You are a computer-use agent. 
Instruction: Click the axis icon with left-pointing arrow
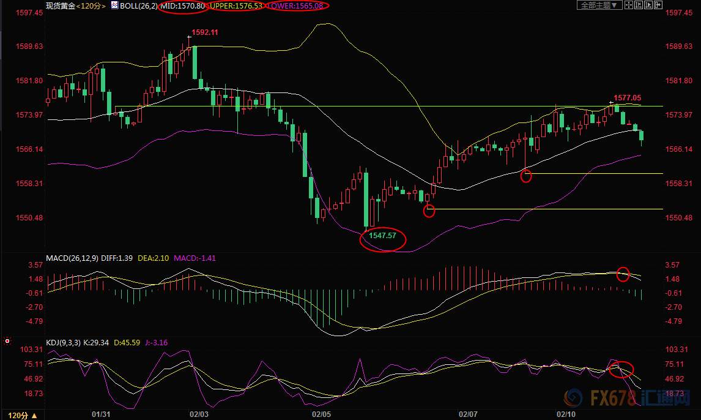coord(639,5)
